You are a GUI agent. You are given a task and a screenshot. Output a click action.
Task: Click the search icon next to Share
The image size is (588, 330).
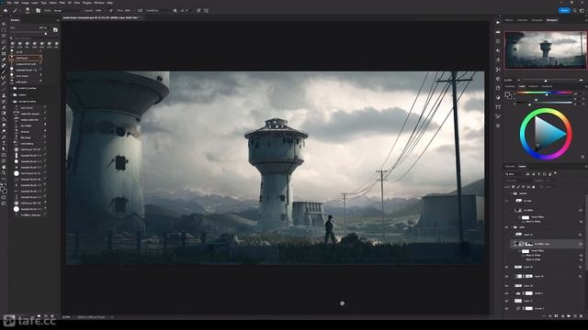(x=575, y=10)
